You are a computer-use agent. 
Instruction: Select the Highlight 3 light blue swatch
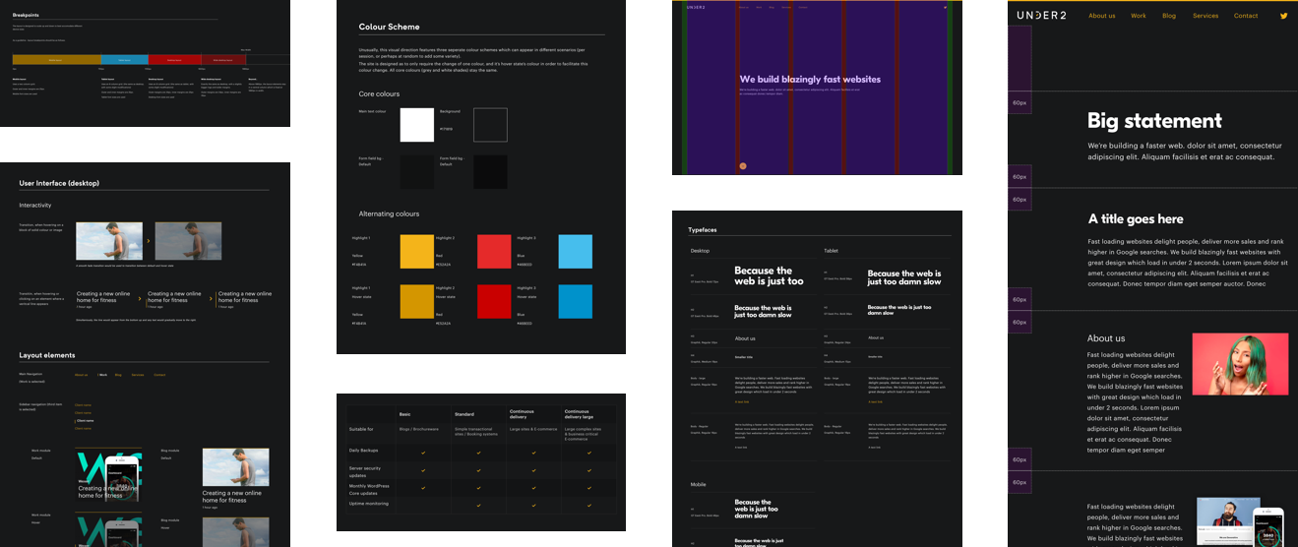click(x=576, y=252)
